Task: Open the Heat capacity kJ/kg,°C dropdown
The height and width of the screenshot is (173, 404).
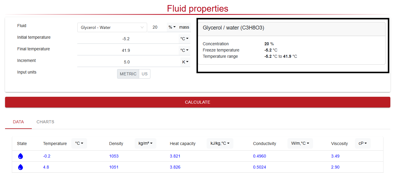Action: (220, 143)
